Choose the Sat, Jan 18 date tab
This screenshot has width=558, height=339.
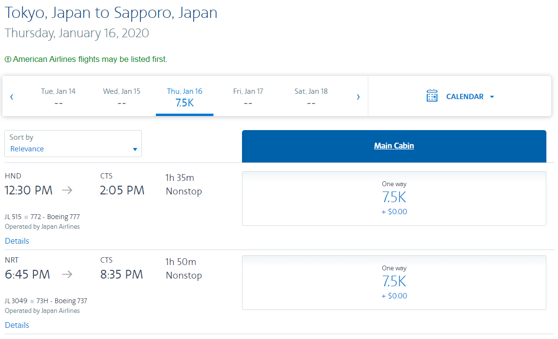pyautogui.click(x=311, y=97)
